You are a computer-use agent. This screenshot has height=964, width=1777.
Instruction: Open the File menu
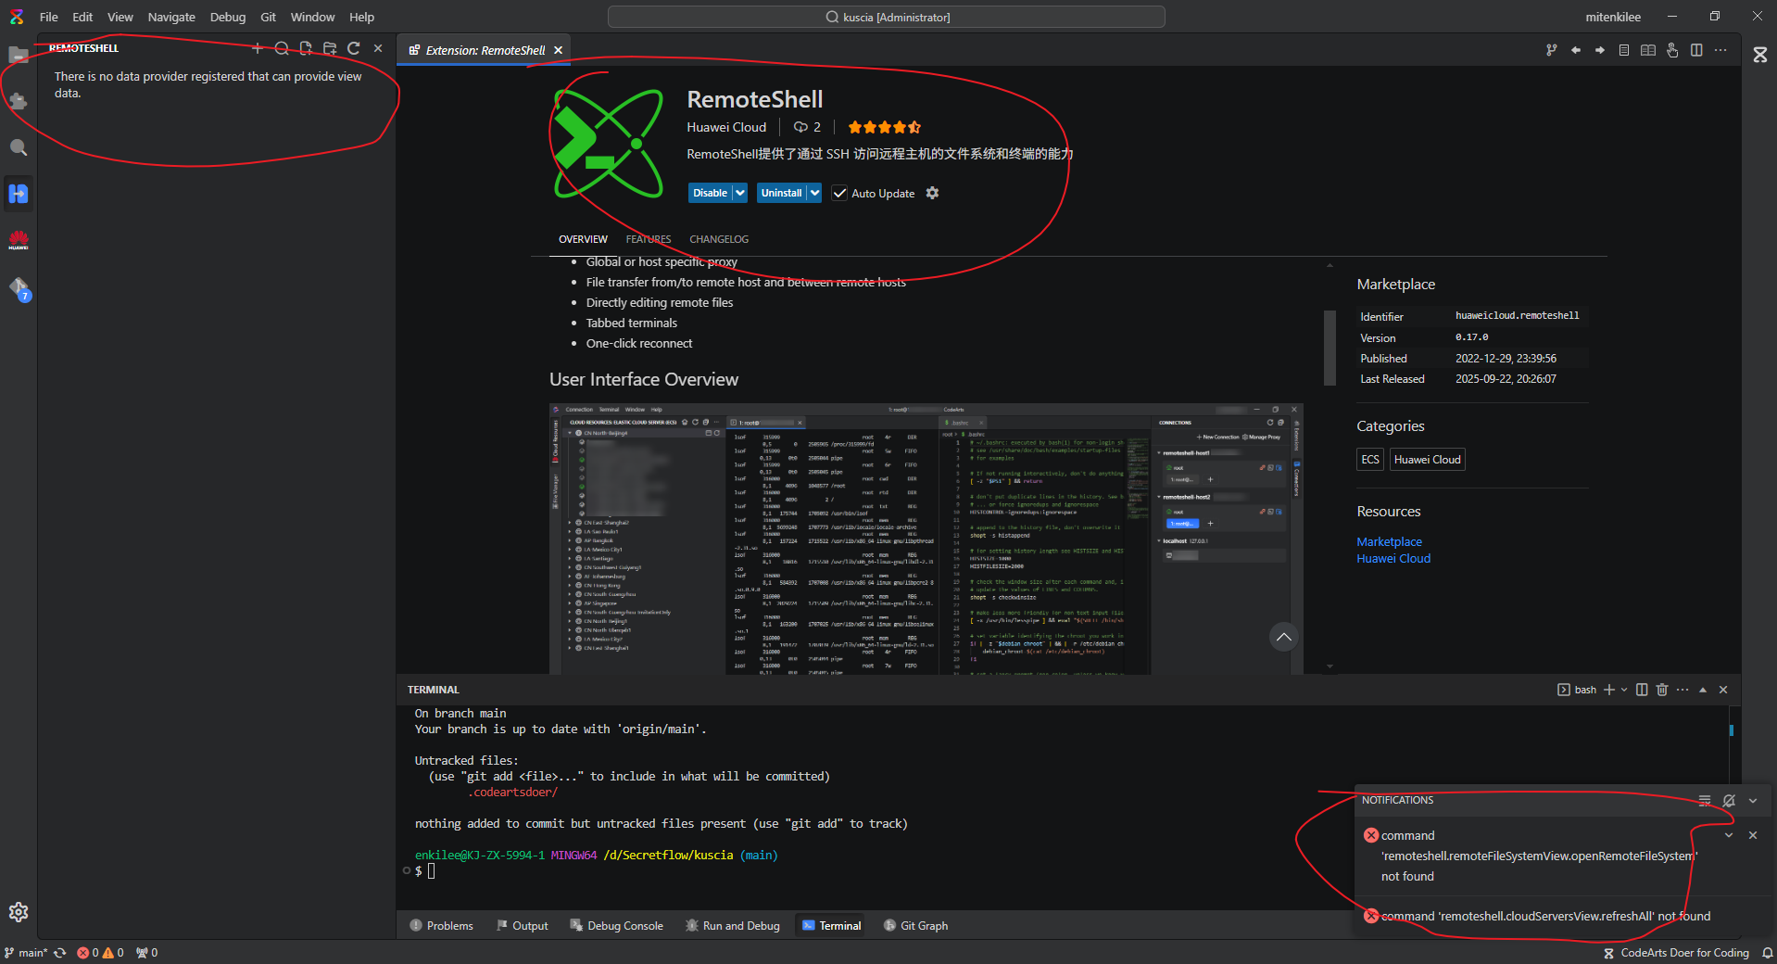pyautogui.click(x=49, y=17)
